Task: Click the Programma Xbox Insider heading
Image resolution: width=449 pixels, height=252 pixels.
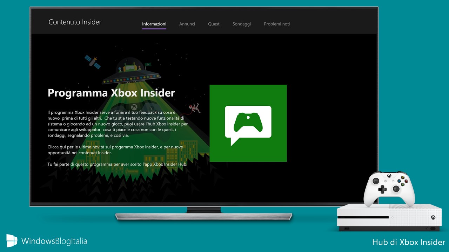Action: coord(111,93)
